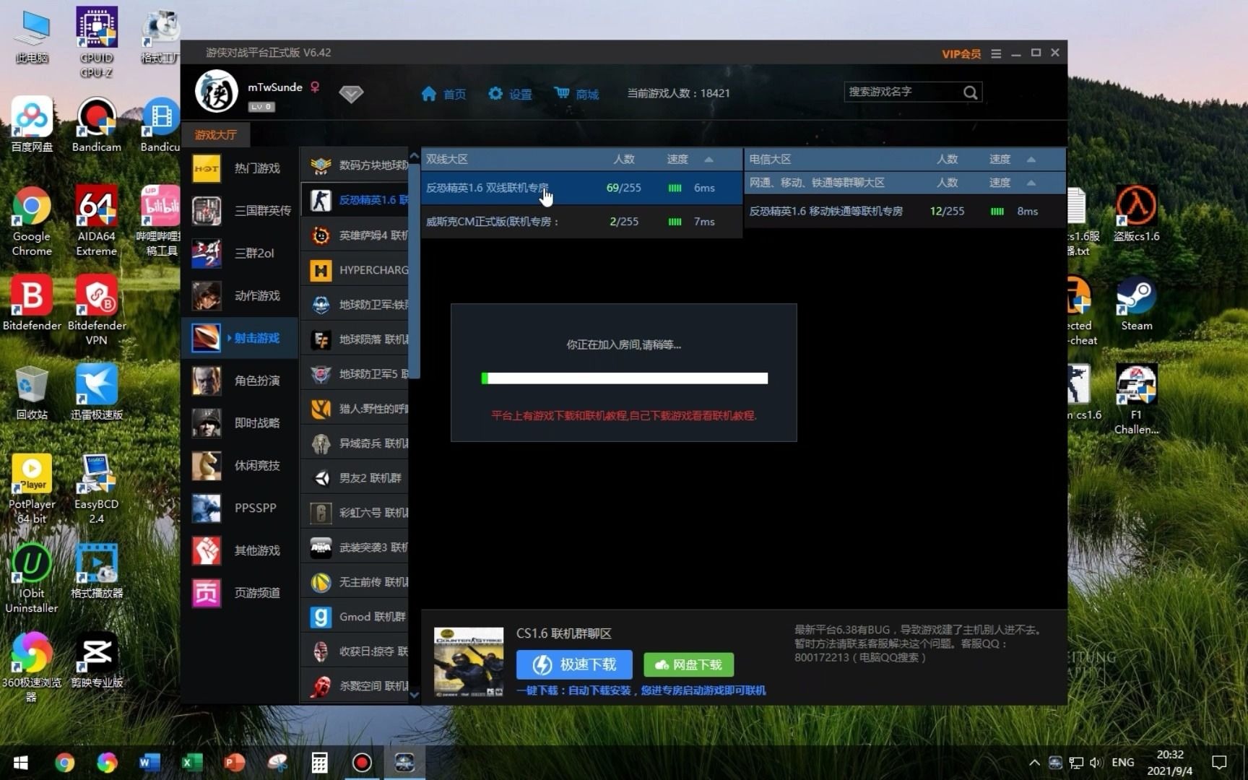Click the volume tray icon
The image size is (1248, 780).
coord(1096,763)
